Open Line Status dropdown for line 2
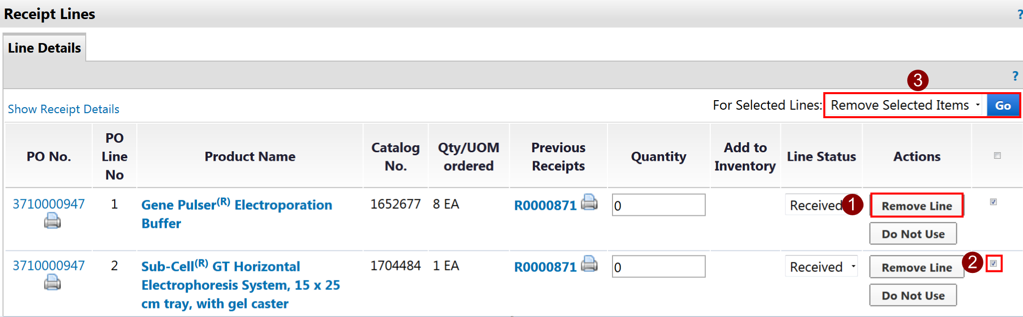The image size is (1023, 317). [821, 267]
